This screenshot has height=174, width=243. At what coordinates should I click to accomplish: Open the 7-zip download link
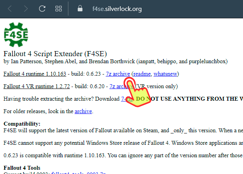coord(127,99)
